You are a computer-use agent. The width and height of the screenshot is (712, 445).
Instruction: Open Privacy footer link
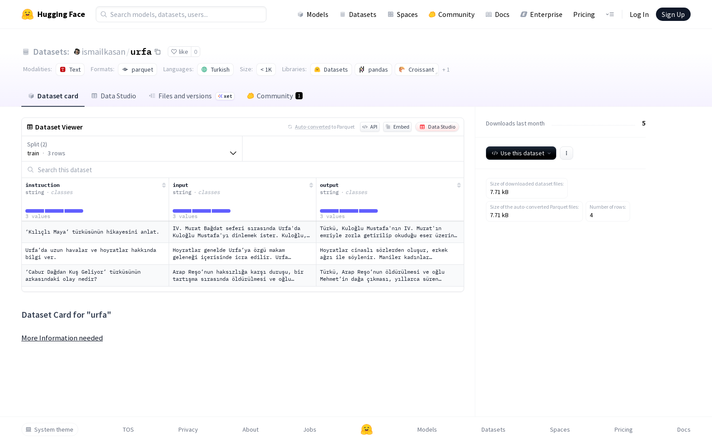point(188,429)
